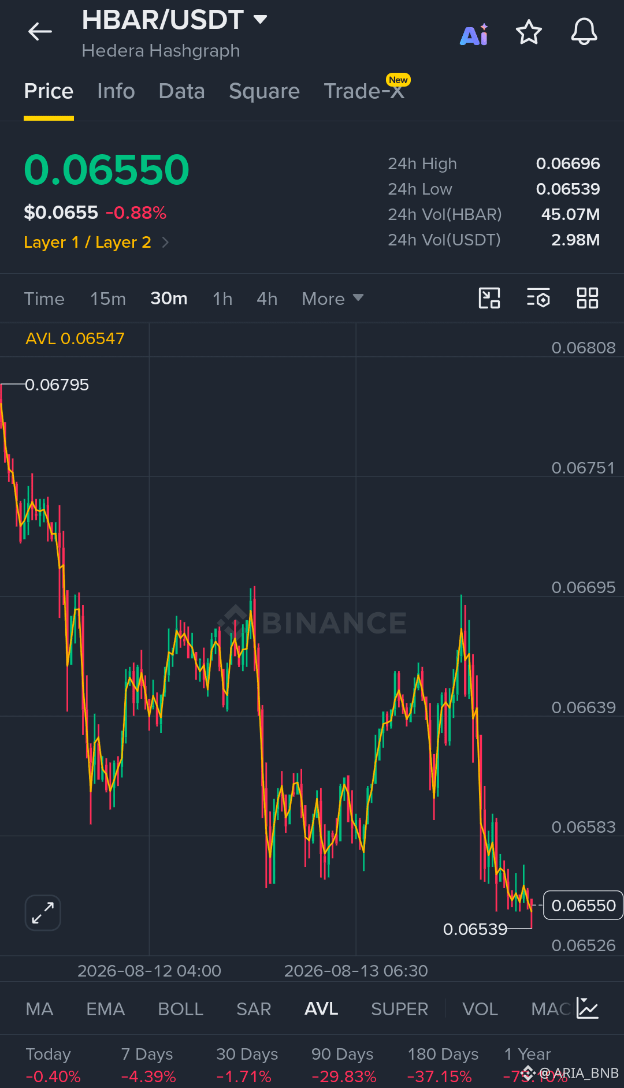Screen dimensions: 624x1088
Task: Tap the 0.06539 low marker on chart
Action: (475, 929)
